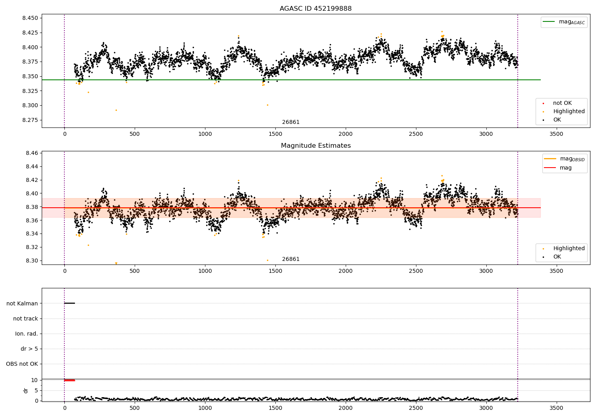596x417 pixels.
Task: Click the '1500' x tick in the AGASC plot
Action: (275, 134)
